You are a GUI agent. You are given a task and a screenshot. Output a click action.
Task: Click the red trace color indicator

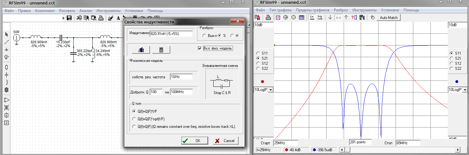pyautogui.click(x=262, y=81)
